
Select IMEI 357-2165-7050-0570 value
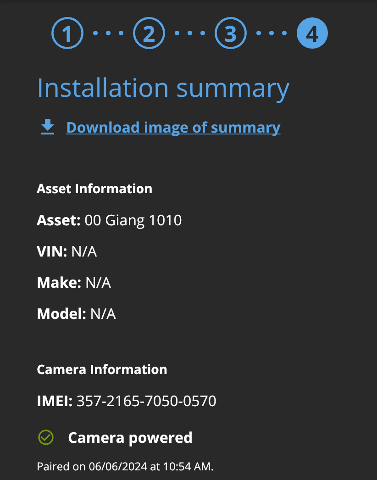point(146,401)
